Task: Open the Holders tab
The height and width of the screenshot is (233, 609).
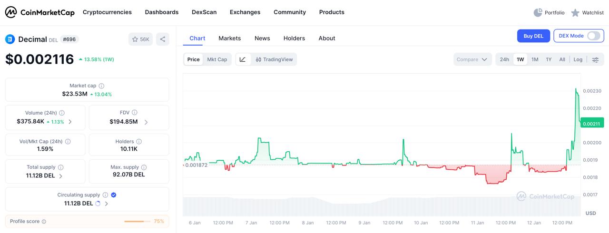Action: [x=294, y=38]
